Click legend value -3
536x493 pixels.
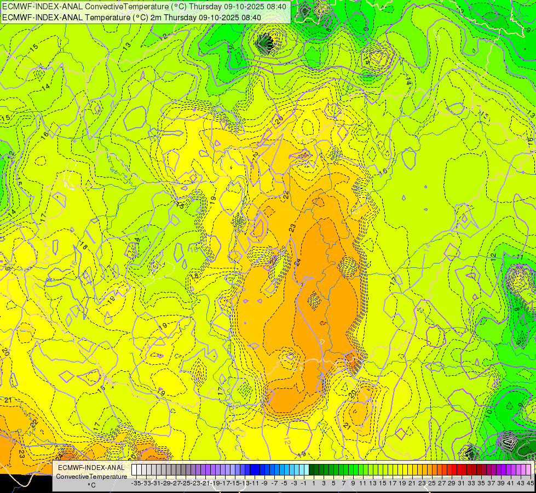point(294,484)
